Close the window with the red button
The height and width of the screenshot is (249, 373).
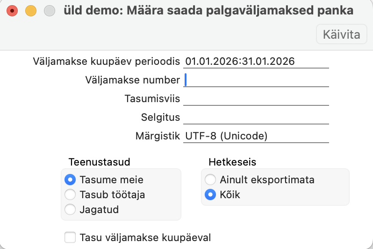[12, 11]
